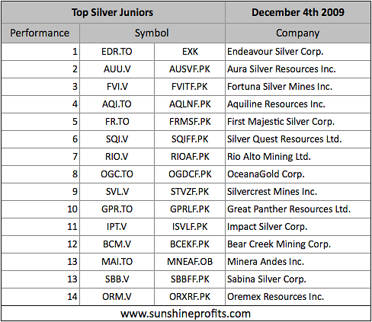The image size is (372, 322).
Task: Click the Company column header
Action: tap(298, 33)
